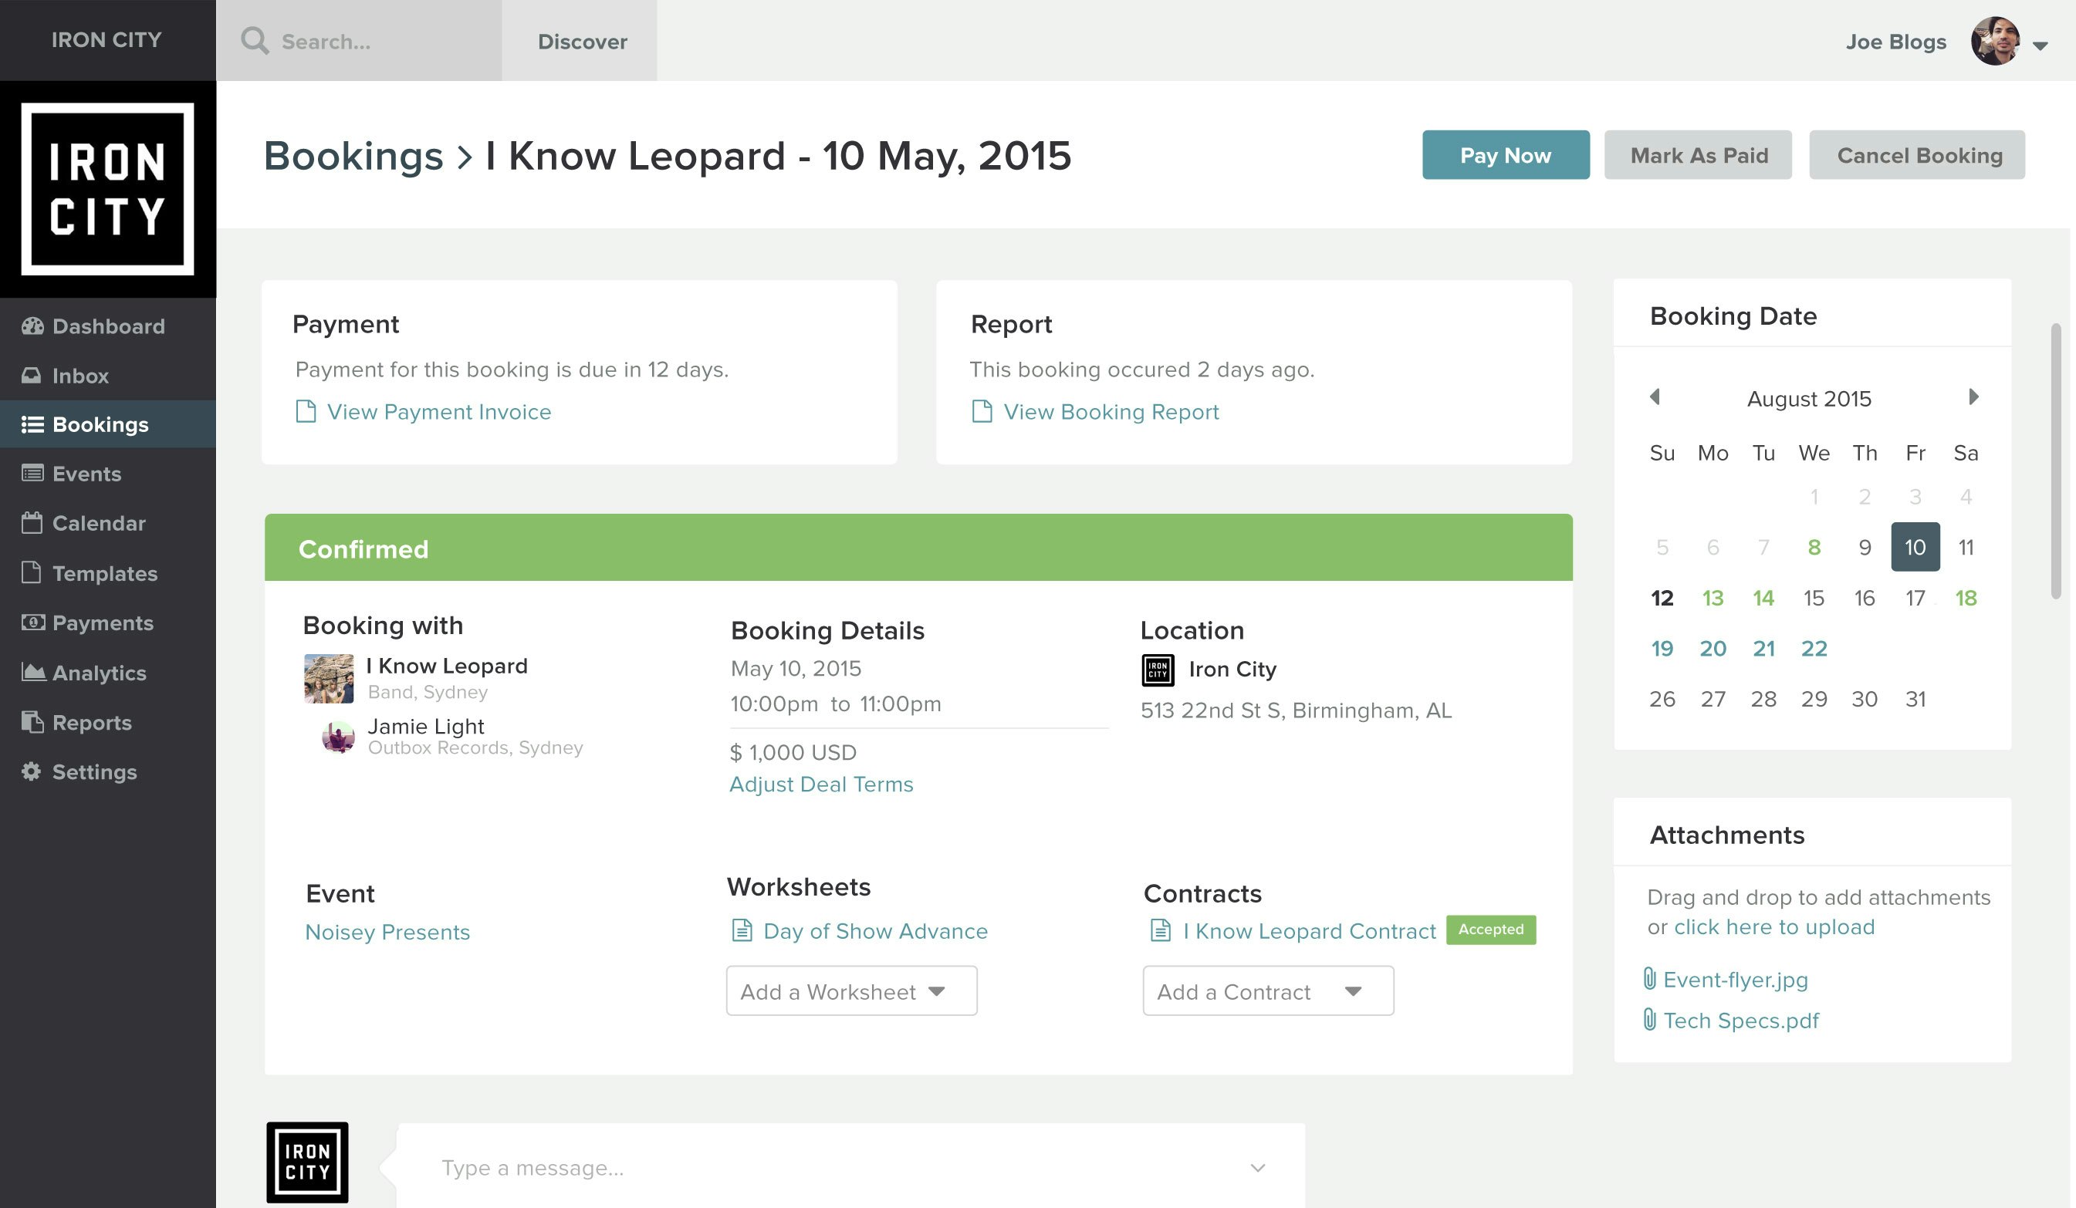This screenshot has height=1208, width=2076.
Task: Go to previous month in calendar
Action: pos(1654,397)
